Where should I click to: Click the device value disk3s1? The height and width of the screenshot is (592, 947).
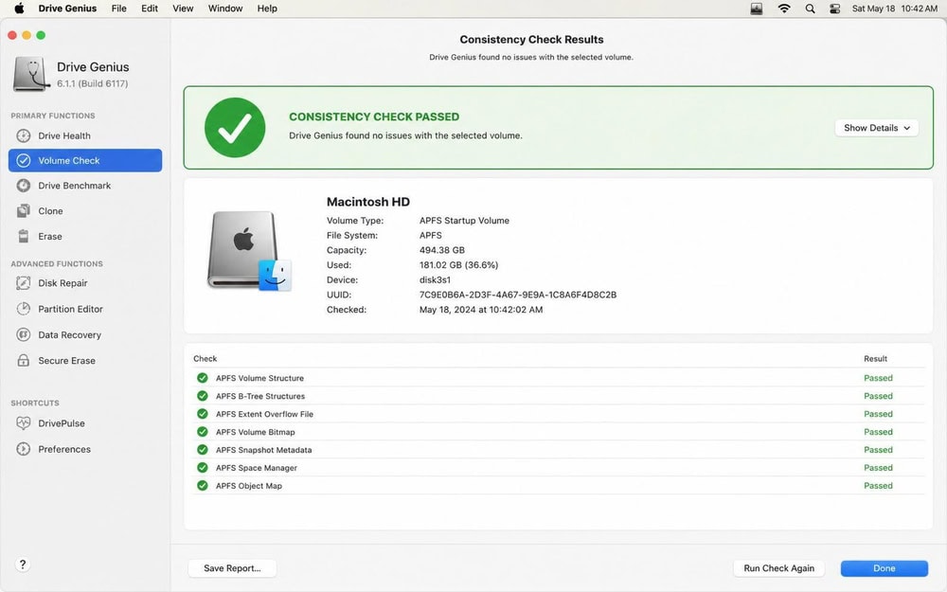point(435,279)
